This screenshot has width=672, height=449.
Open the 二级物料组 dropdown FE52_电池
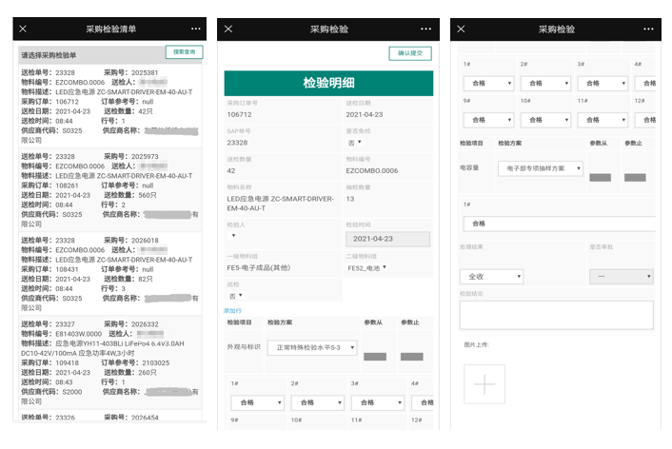367,267
